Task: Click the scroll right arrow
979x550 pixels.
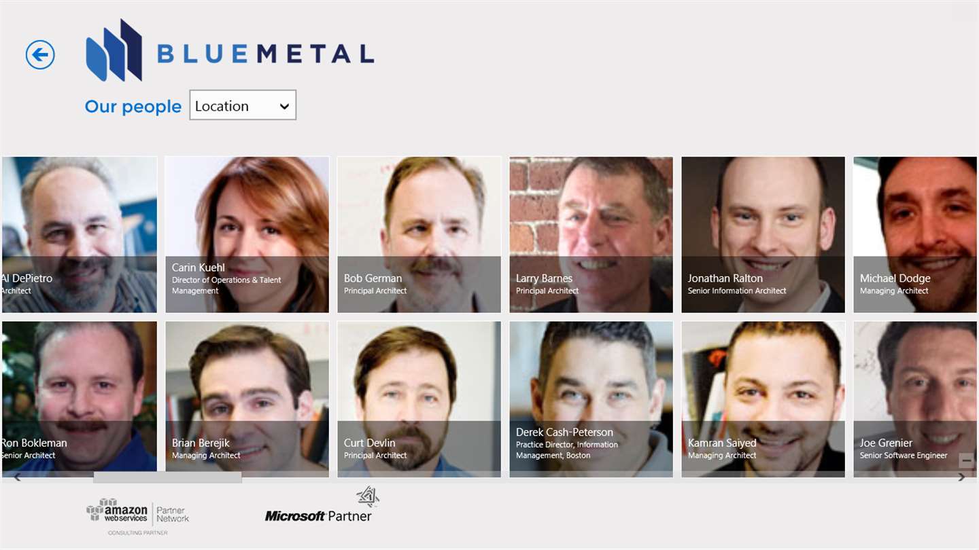Action: [961, 477]
